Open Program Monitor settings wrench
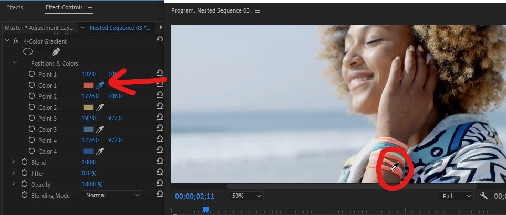 click(484, 196)
